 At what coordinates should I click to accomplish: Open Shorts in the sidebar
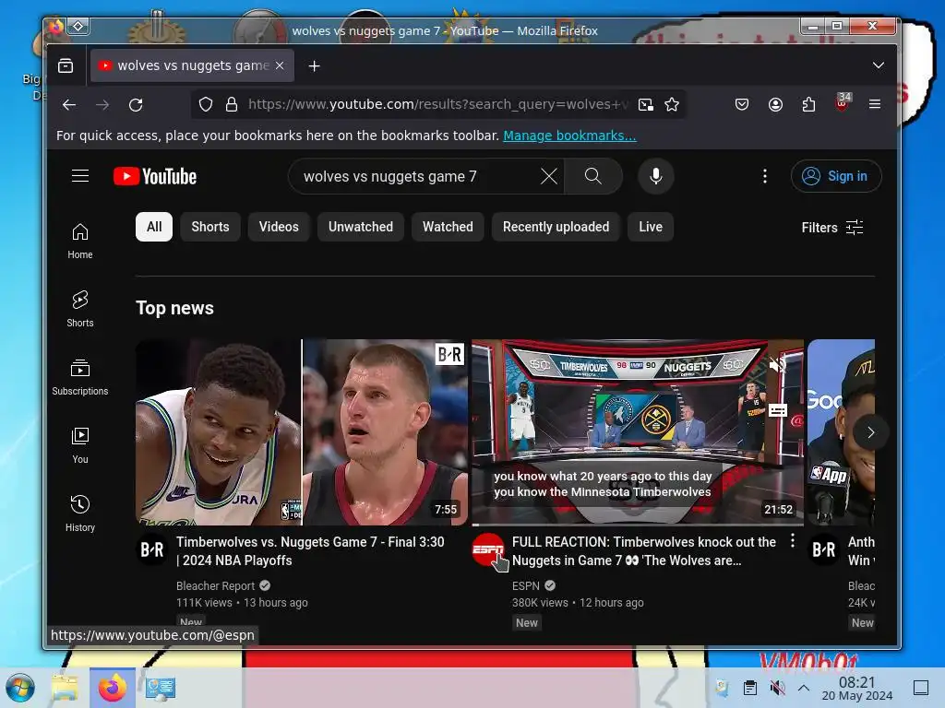click(80, 309)
